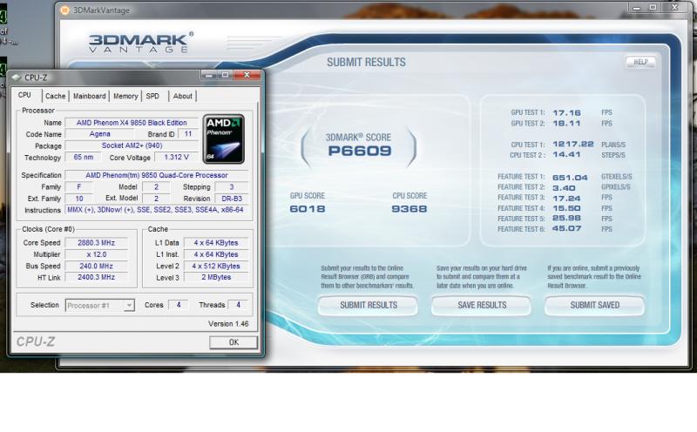Screen dimensions: 697x432
Task: Click the CPU-Z title bar icon
Action: click(17, 78)
